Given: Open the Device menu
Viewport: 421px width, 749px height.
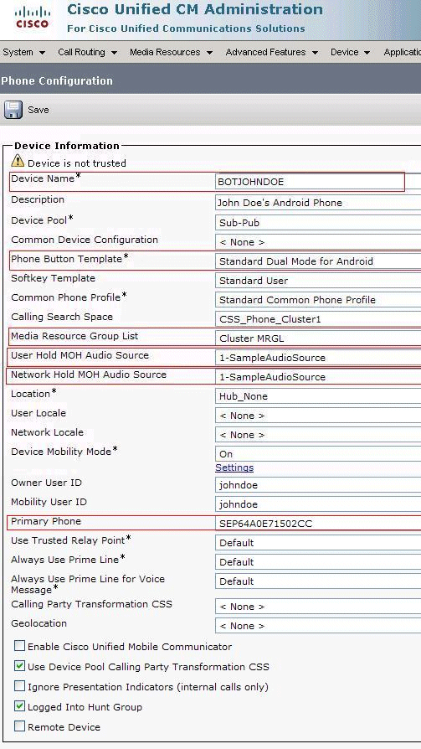Looking at the screenshot, I should tap(350, 52).
